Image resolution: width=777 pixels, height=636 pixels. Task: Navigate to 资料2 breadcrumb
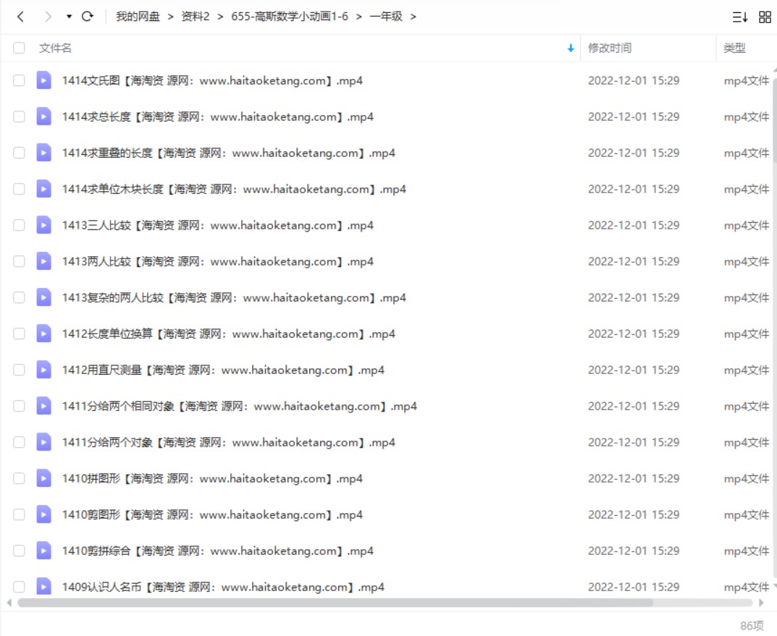point(196,17)
